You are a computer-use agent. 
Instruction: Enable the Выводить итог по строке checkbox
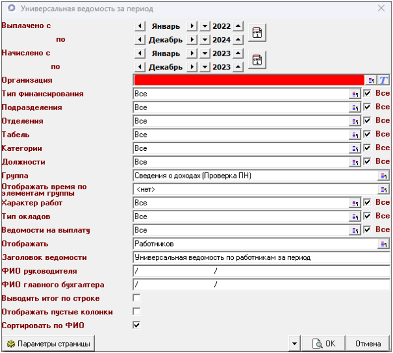click(x=136, y=298)
